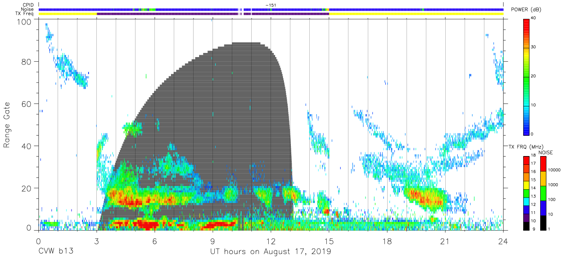
Task: Click the green 100–1000 noise legend swatch
Action: (543, 192)
